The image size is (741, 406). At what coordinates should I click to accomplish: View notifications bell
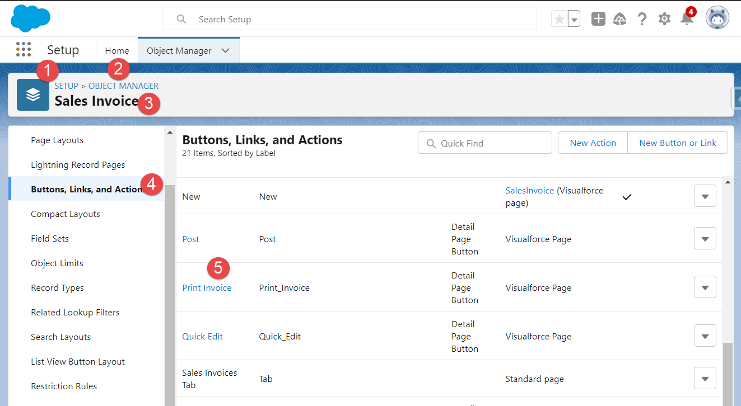(687, 18)
